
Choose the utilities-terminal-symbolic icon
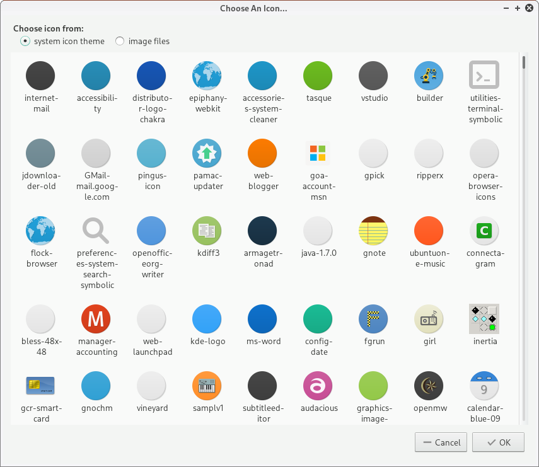tap(484, 76)
